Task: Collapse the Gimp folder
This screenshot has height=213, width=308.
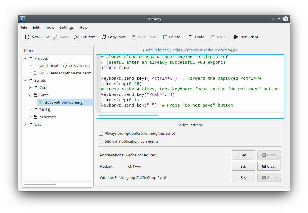Action: click(x=30, y=95)
